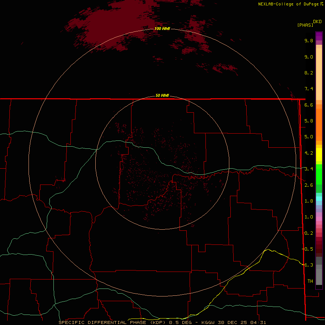Click the 0.2 value on the color scale
The width and height of the screenshot is (325, 325).
[x=309, y=233]
